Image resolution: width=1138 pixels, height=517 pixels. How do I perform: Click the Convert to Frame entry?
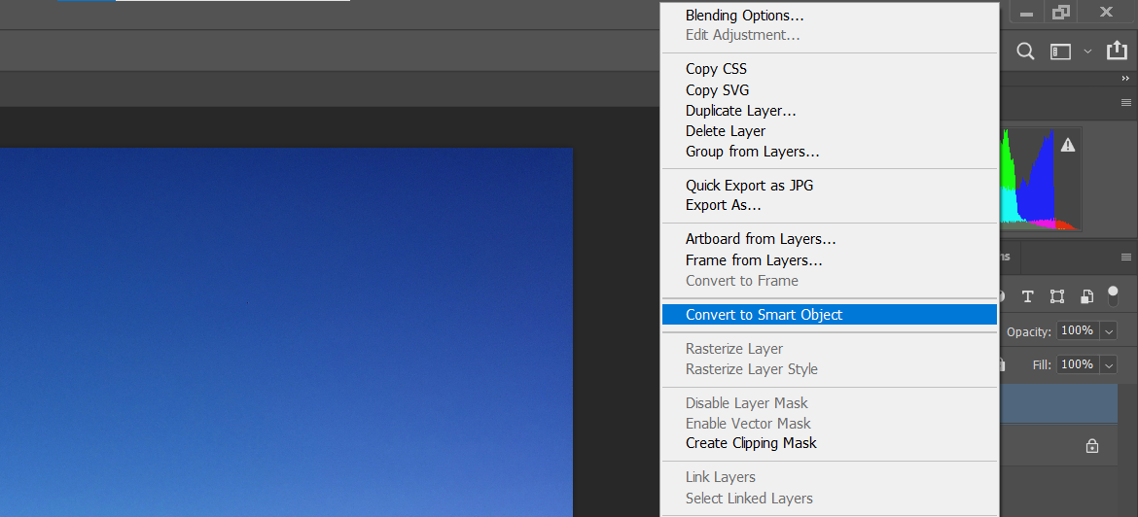742,281
